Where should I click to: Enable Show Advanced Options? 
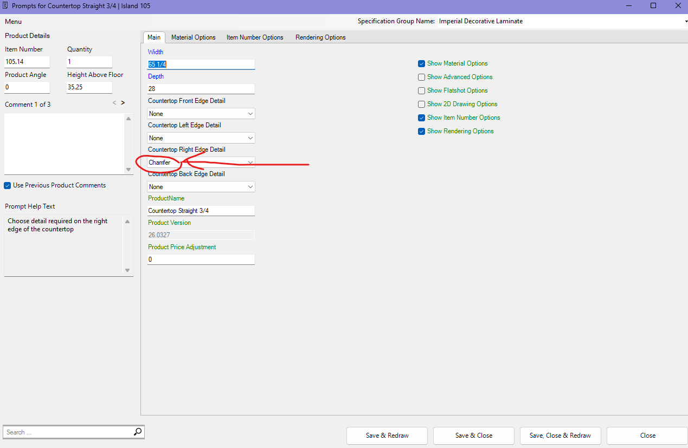point(421,77)
